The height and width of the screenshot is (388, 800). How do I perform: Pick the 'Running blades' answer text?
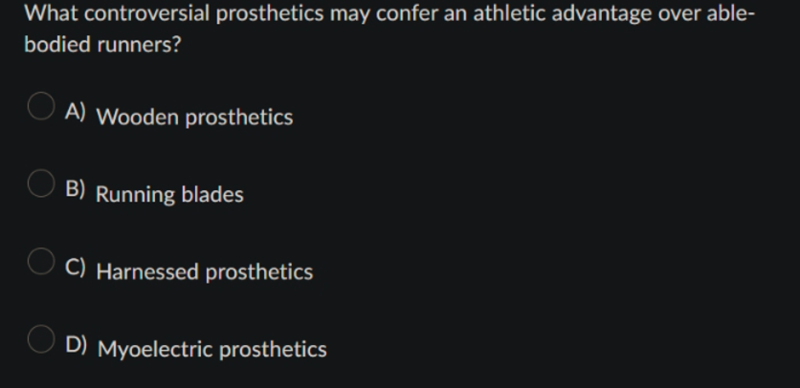coord(170,195)
